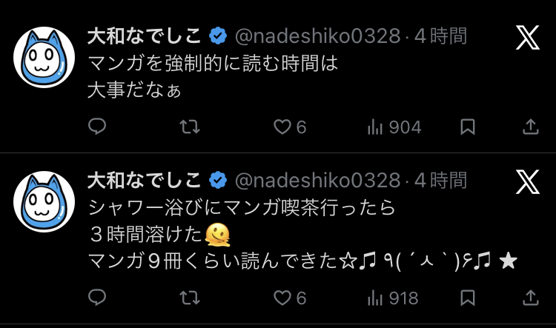Open profile avatar on the second tweet
The image size is (556, 328).
[44, 201]
